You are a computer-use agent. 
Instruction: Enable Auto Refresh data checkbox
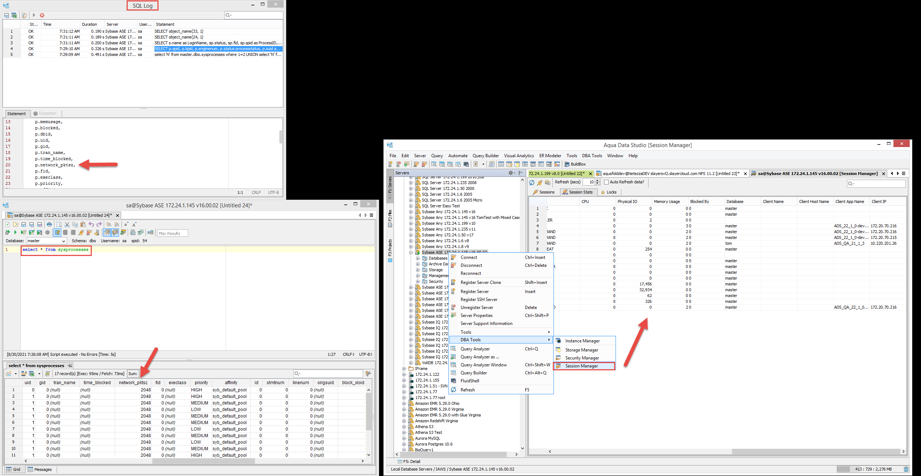(606, 182)
